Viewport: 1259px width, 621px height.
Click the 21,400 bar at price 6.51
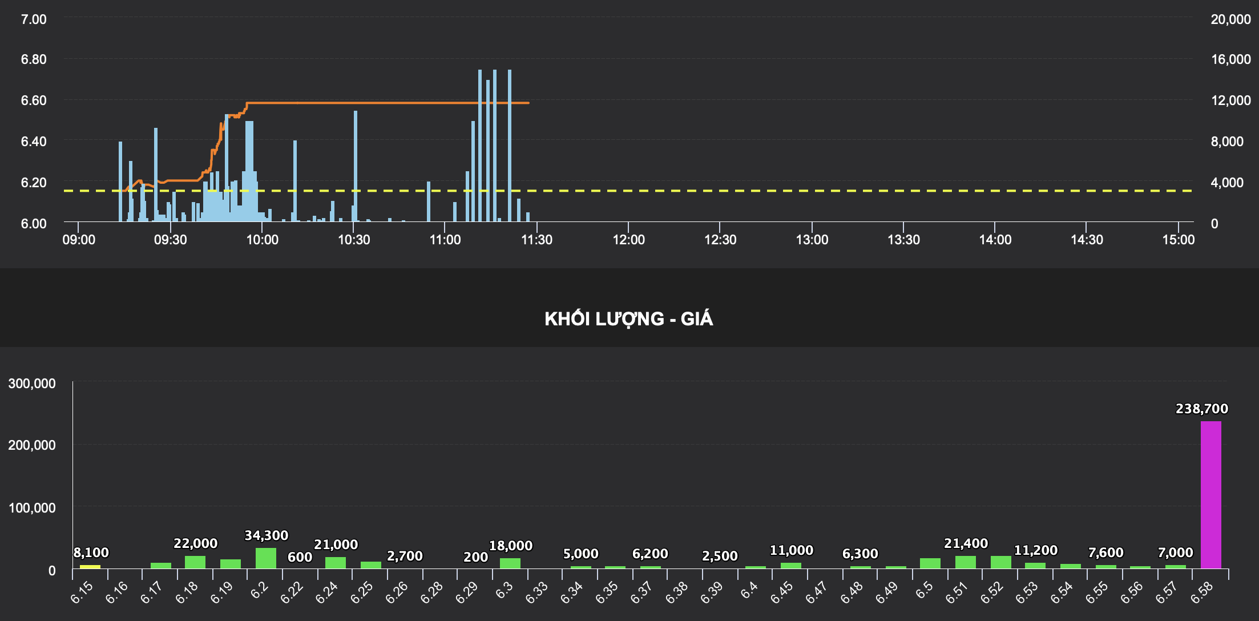click(x=966, y=562)
